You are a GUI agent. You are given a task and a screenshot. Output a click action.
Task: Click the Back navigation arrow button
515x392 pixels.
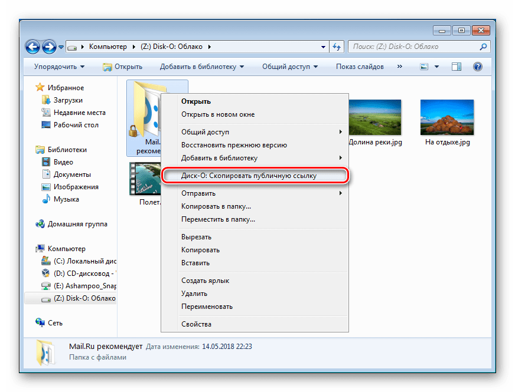[34, 47]
